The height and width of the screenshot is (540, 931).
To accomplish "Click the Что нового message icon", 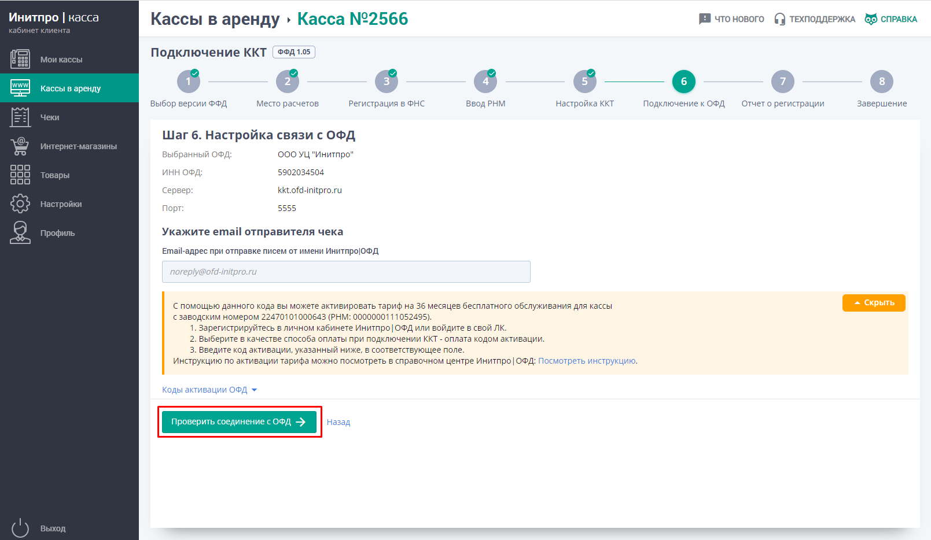I will (x=704, y=19).
